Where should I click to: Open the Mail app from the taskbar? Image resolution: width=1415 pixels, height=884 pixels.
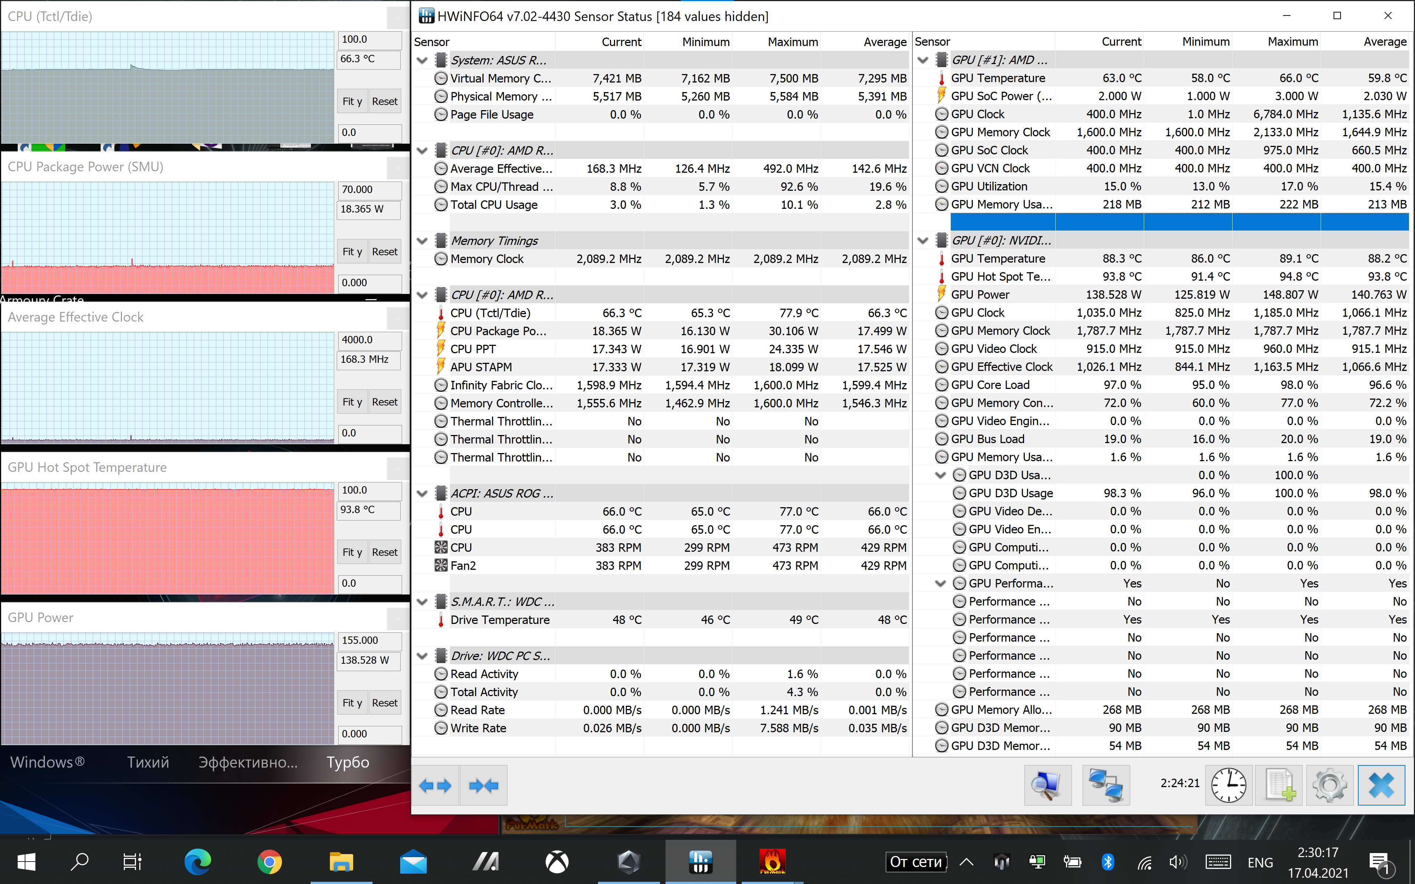413,862
